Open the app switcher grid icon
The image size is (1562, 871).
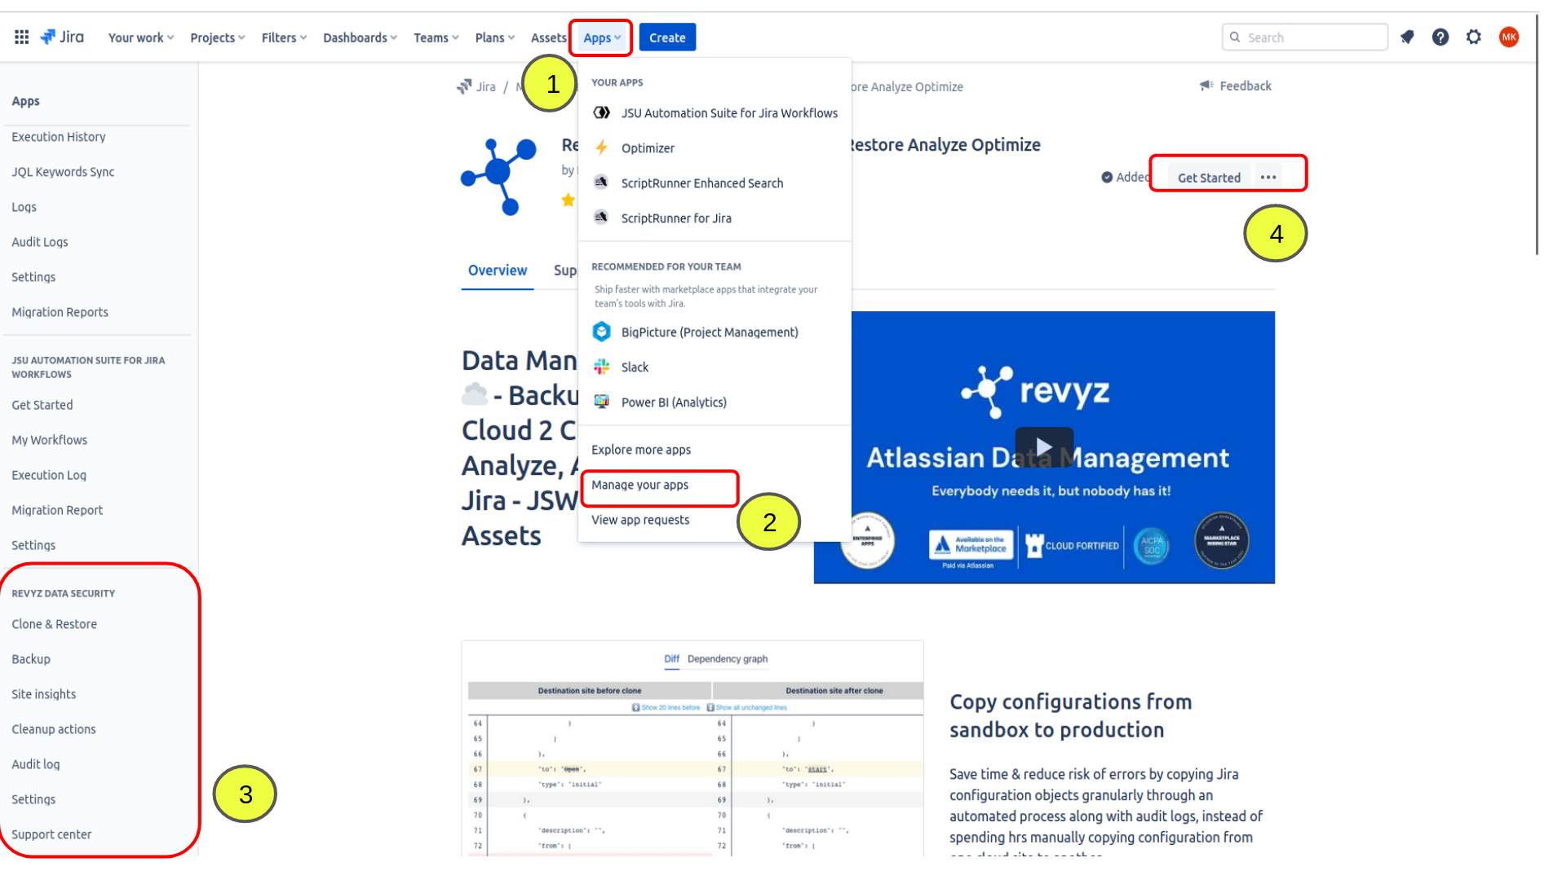coord(22,37)
